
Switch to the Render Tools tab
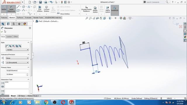click(38, 17)
